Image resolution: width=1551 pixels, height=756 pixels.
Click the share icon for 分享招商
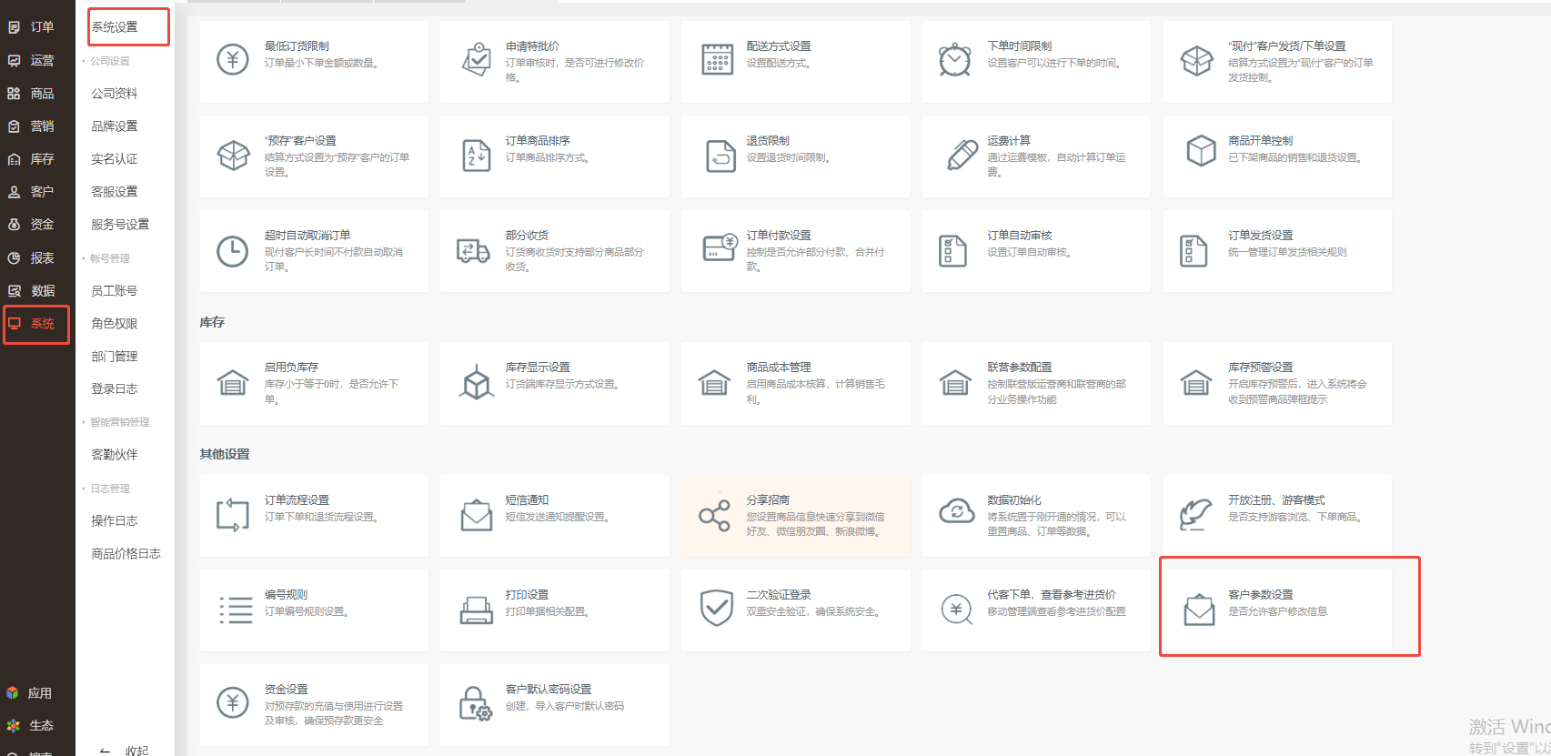[715, 516]
